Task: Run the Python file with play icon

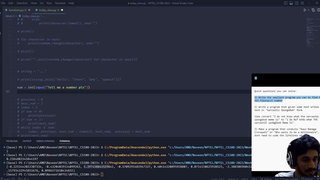Action: coord(304,10)
